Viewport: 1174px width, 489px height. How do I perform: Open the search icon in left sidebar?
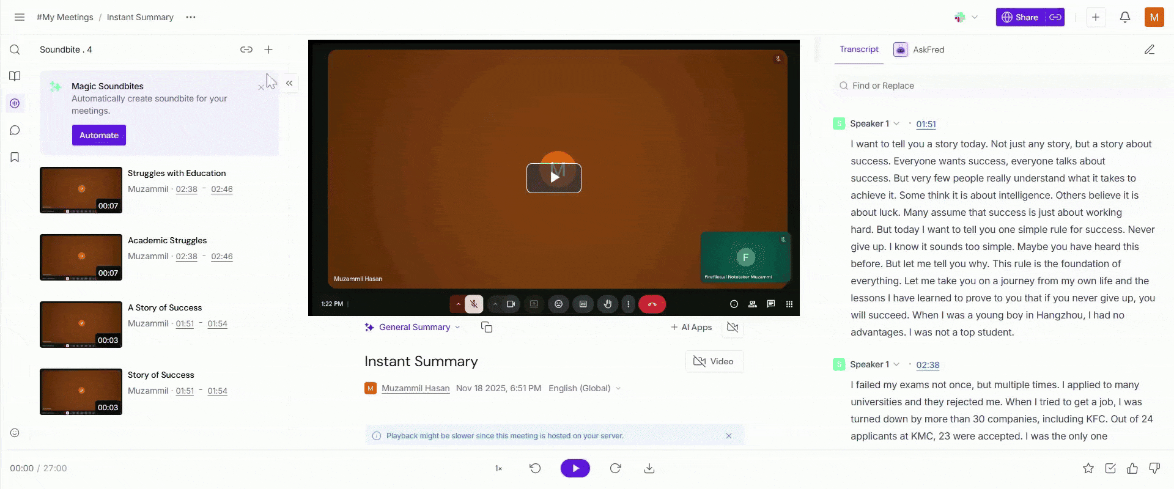[15, 50]
